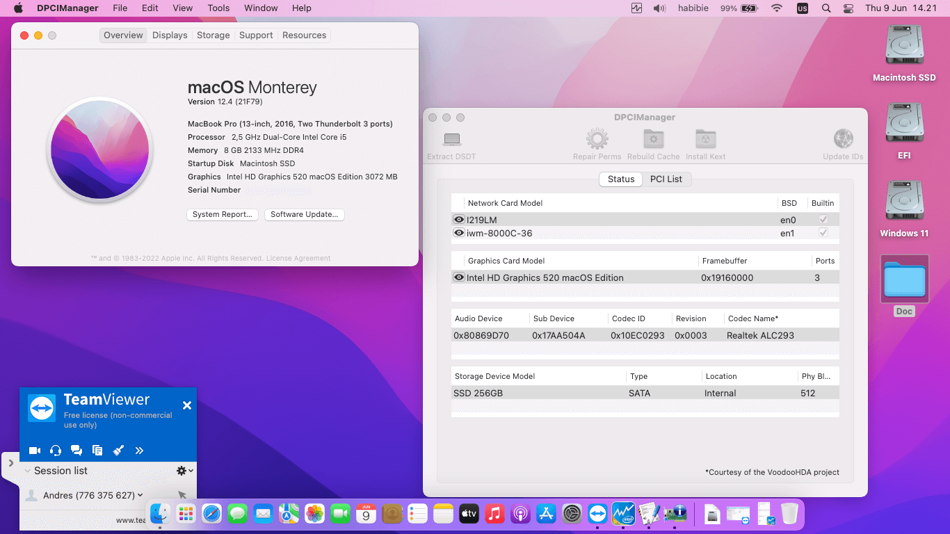This screenshot has width=950, height=534.
Task: Click the eye icon beside iwm-8000C-36
Action: [459, 233]
